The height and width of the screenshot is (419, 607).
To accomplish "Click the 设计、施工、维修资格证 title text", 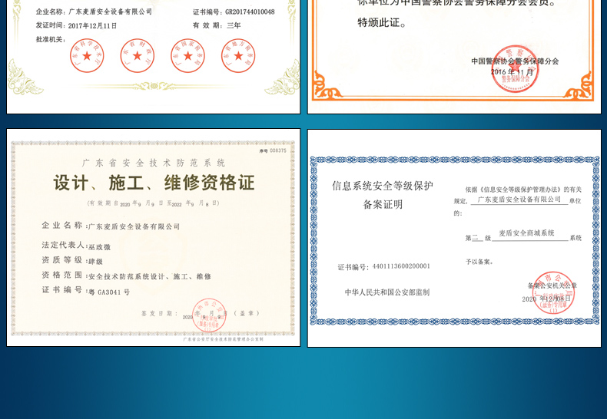I will 154,183.
